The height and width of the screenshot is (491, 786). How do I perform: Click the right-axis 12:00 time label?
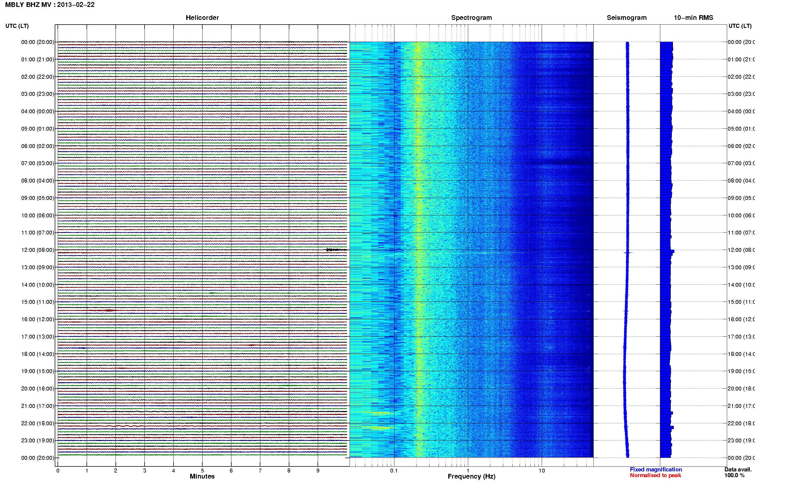point(741,250)
